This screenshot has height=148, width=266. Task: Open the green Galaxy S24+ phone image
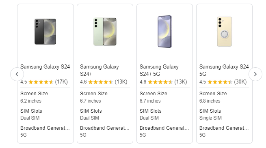[x=105, y=32]
